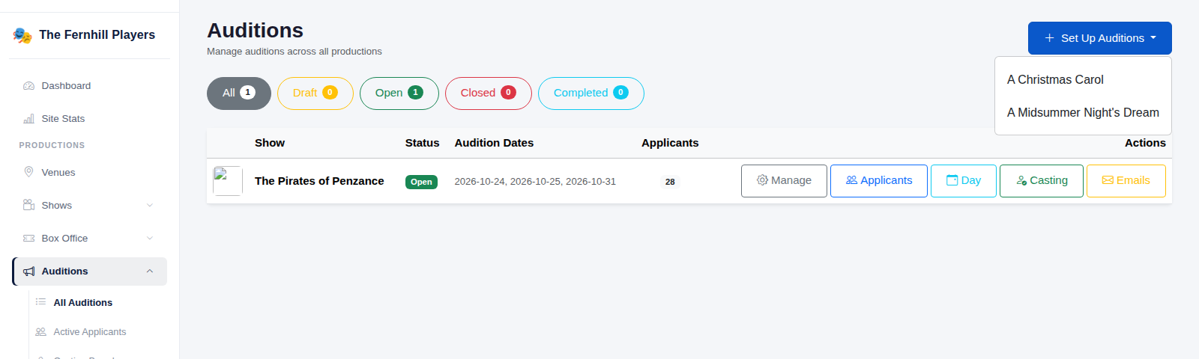1199x359 pixels.
Task: Expand the Box Office submenu chevron
Action: coord(150,239)
